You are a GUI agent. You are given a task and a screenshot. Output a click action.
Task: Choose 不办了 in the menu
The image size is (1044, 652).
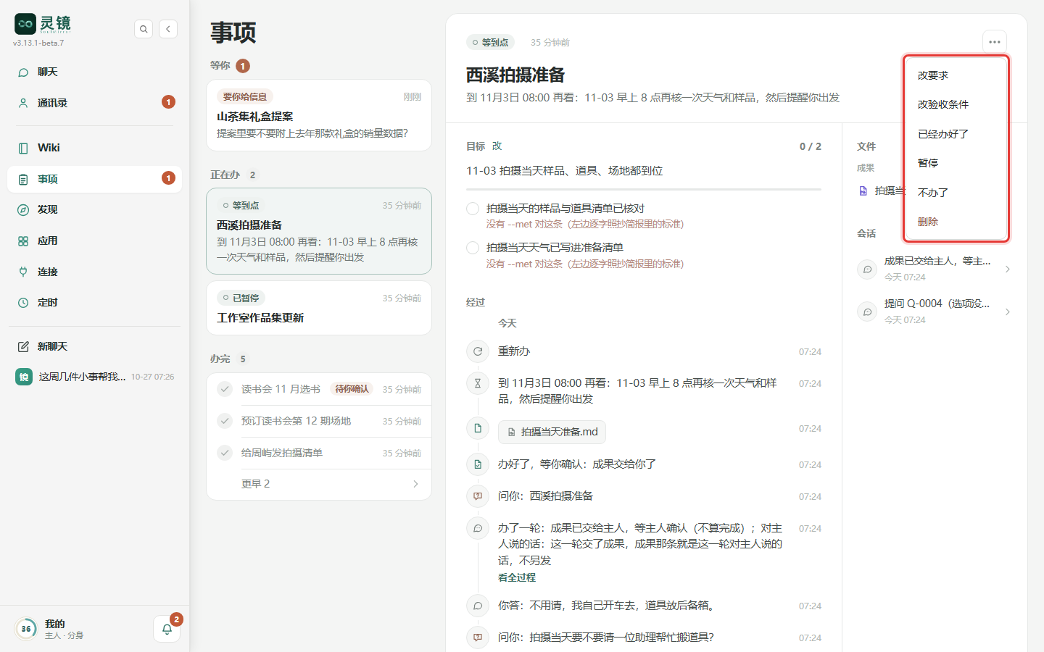click(956, 193)
